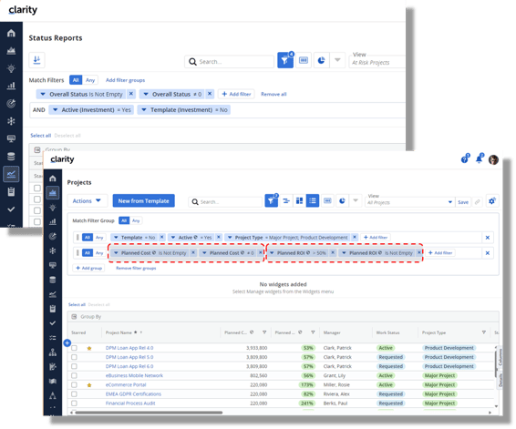
Task: Click hierarchy org-chart icon in Projects sidebar
Action: coord(52,352)
